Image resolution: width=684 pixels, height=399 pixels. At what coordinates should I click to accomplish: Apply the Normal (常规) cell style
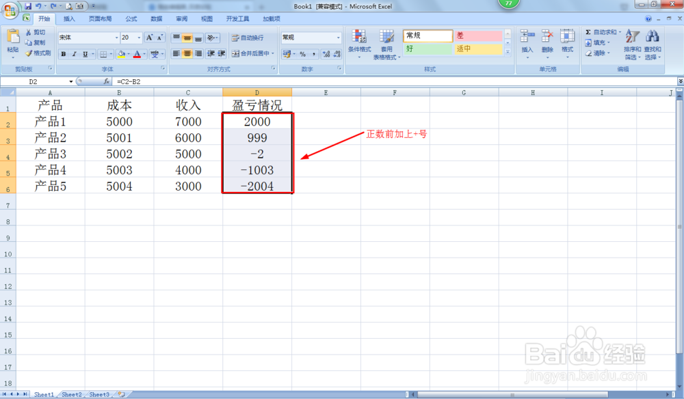coord(428,36)
